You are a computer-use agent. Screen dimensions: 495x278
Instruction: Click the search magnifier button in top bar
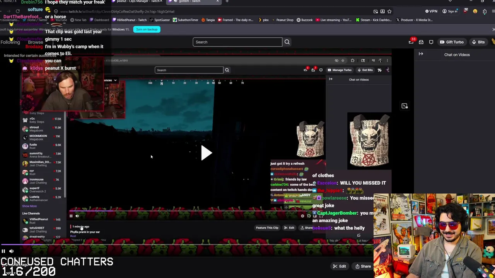287,42
